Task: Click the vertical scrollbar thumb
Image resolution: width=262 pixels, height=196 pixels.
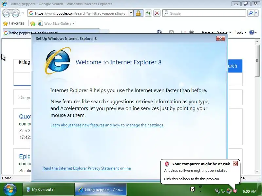Action: point(257,61)
